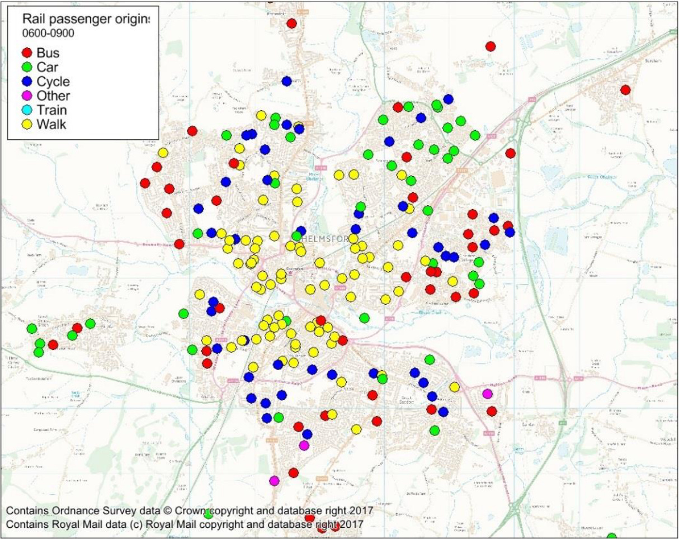Select the northernmost blue Cycle dot
The width and height of the screenshot is (679, 539).
[287, 81]
